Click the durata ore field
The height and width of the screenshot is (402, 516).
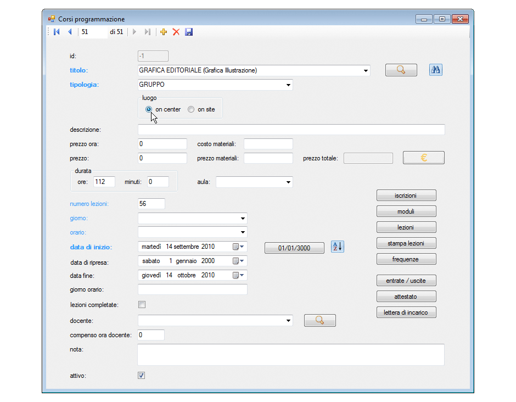(104, 182)
